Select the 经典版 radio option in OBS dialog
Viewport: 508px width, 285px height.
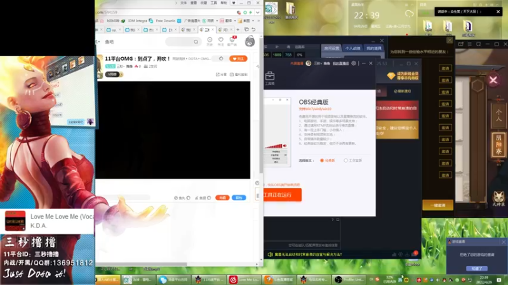click(327, 160)
